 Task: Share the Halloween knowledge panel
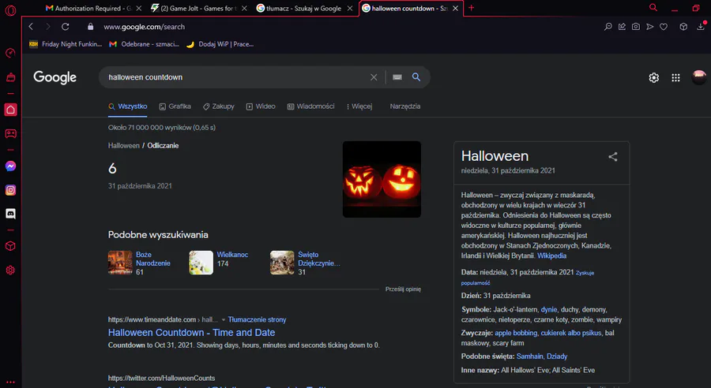tap(612, 157)
